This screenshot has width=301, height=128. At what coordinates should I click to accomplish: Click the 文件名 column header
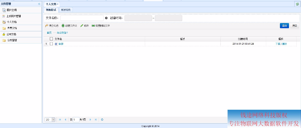point(58,39)
